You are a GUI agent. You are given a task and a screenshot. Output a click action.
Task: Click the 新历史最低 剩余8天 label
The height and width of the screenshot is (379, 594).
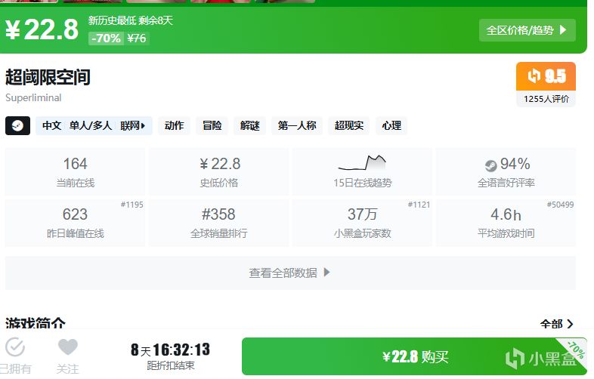[130, 20]
